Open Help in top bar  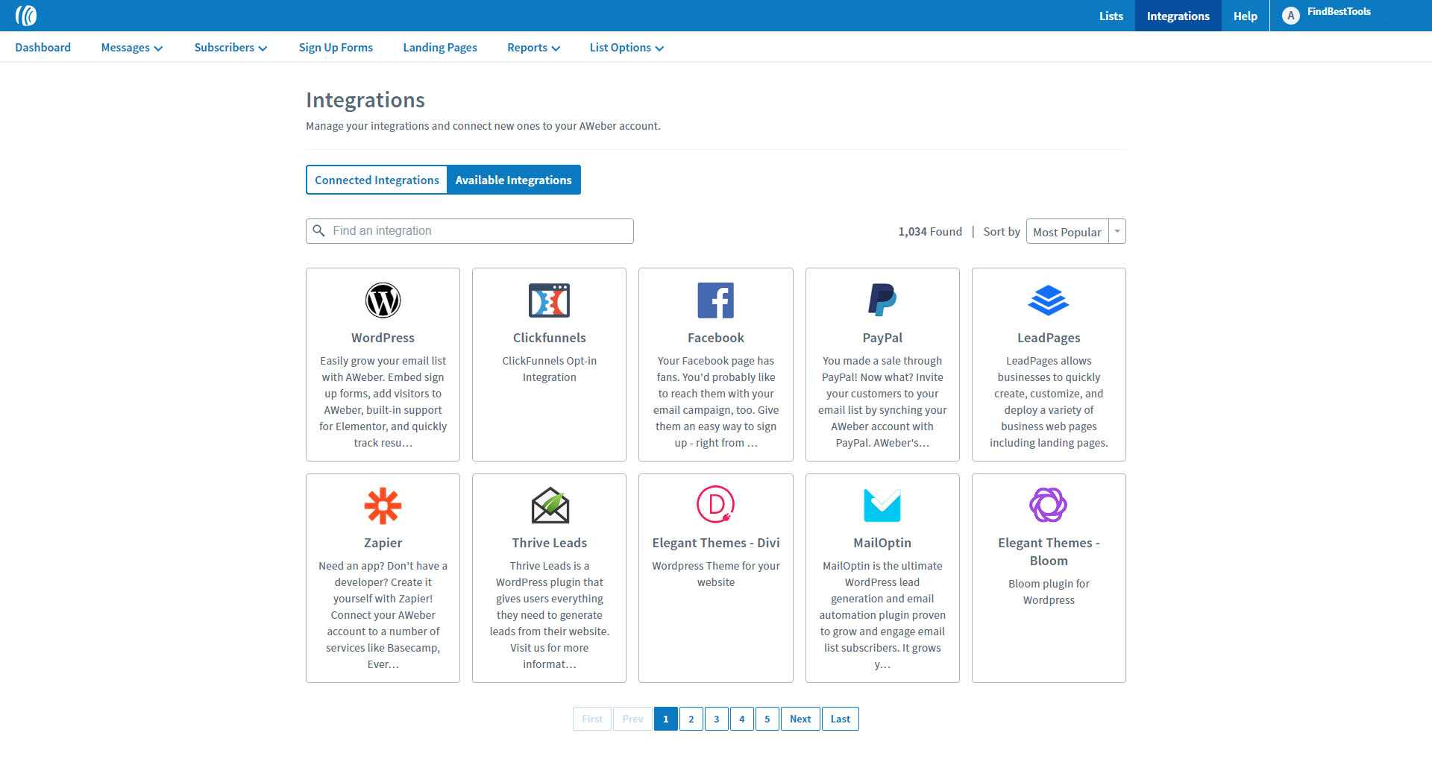pos(1245,16)
